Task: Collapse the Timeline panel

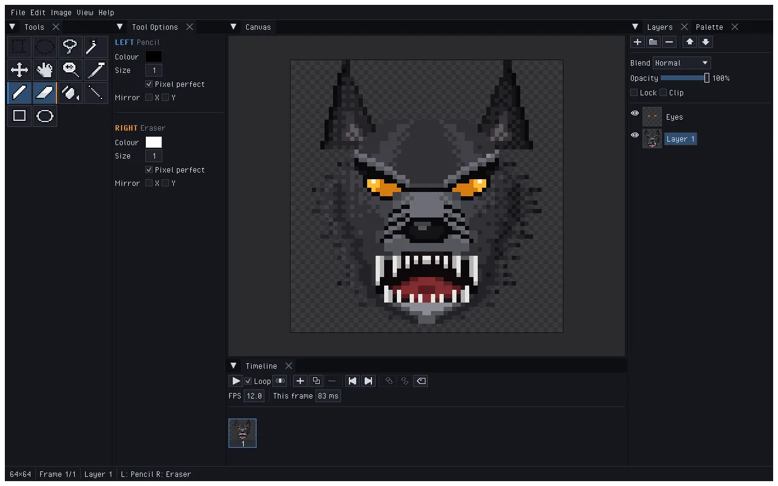Action: pyautogui.click(x=233, y=366)
